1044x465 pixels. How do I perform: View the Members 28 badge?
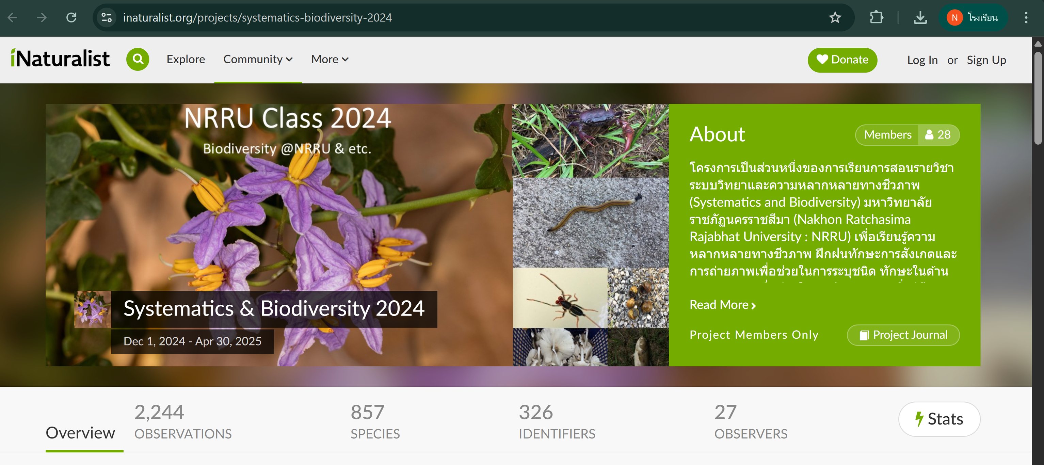tap(907, 135)
